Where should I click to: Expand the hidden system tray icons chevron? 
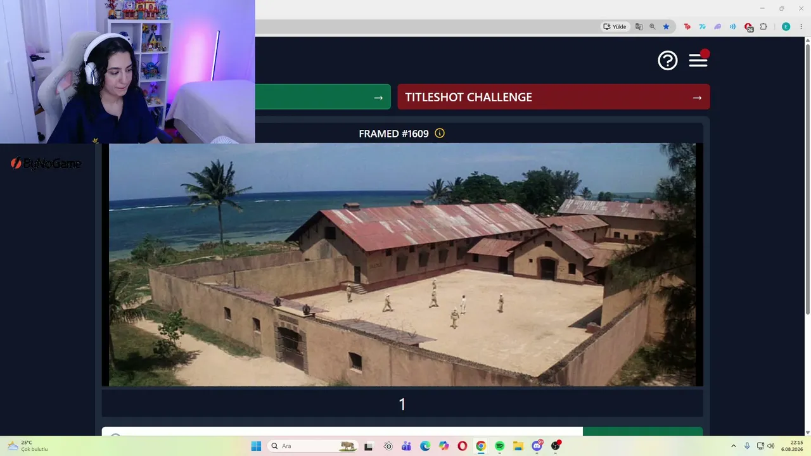pos(734,446)
